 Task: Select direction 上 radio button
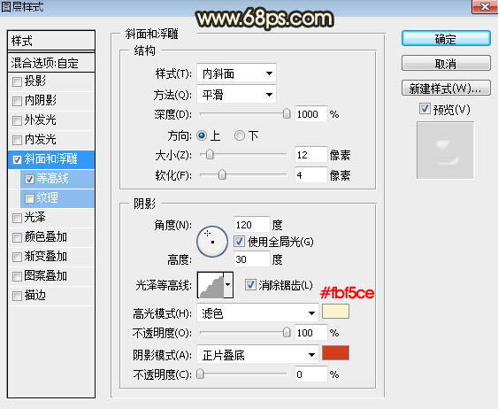click(202, 135)
